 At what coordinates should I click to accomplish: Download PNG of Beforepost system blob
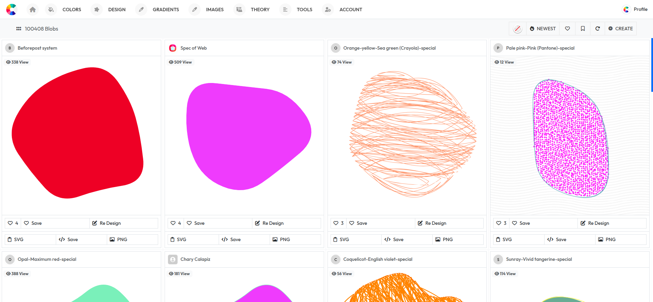tap(132, 239)
